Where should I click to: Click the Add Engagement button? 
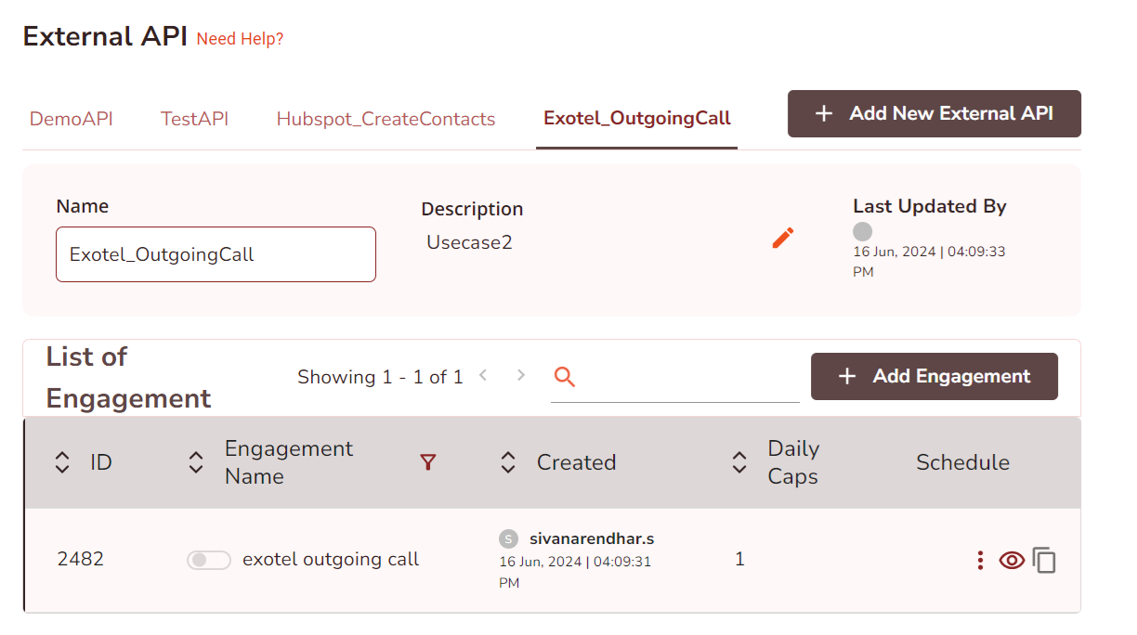pyautogui.click(x=934, y=376)
